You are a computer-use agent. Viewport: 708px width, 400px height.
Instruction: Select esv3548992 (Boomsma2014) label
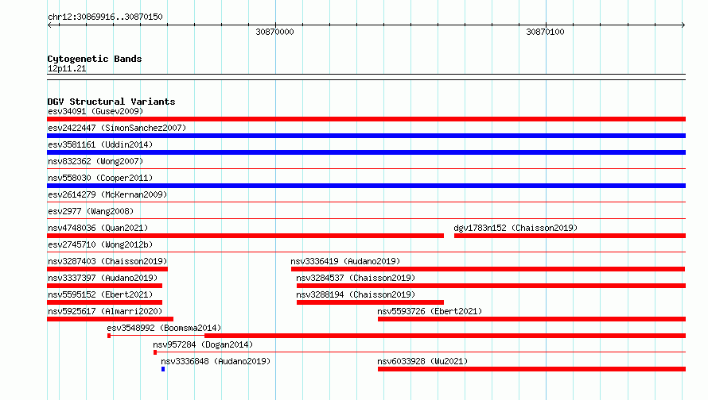click(165, 328)
